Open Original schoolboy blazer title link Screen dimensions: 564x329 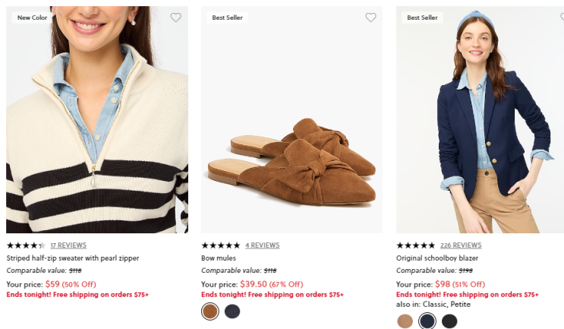click(437, 258)
